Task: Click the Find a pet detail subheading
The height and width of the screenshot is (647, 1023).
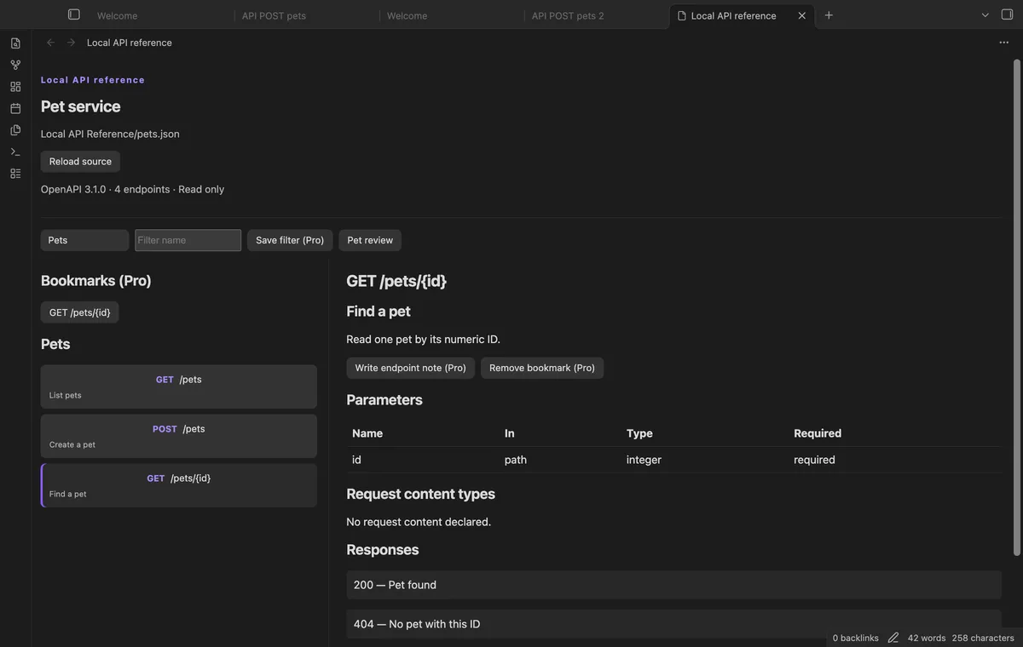Action: (379, 312)
